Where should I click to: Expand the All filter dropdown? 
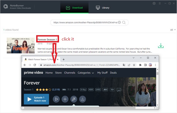(173, 30)
